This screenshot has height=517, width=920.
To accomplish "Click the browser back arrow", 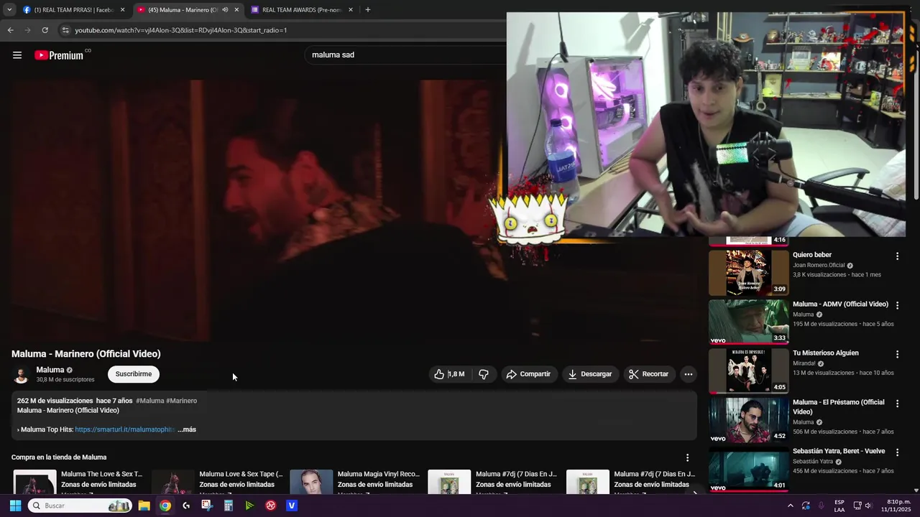I will (10, 30).
